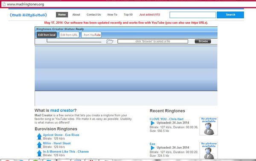Screen dimensions: 256x161
Task: Switch to Edit from URL tab
Action: [x=69, y=35]
